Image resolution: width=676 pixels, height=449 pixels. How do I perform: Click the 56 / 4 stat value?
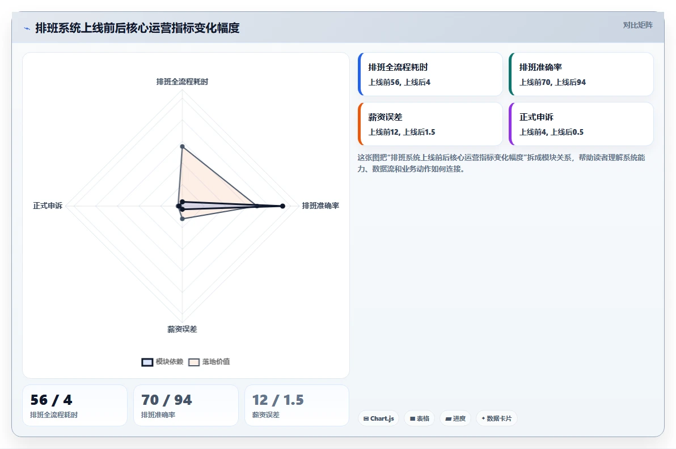click(x=51, y=400)
